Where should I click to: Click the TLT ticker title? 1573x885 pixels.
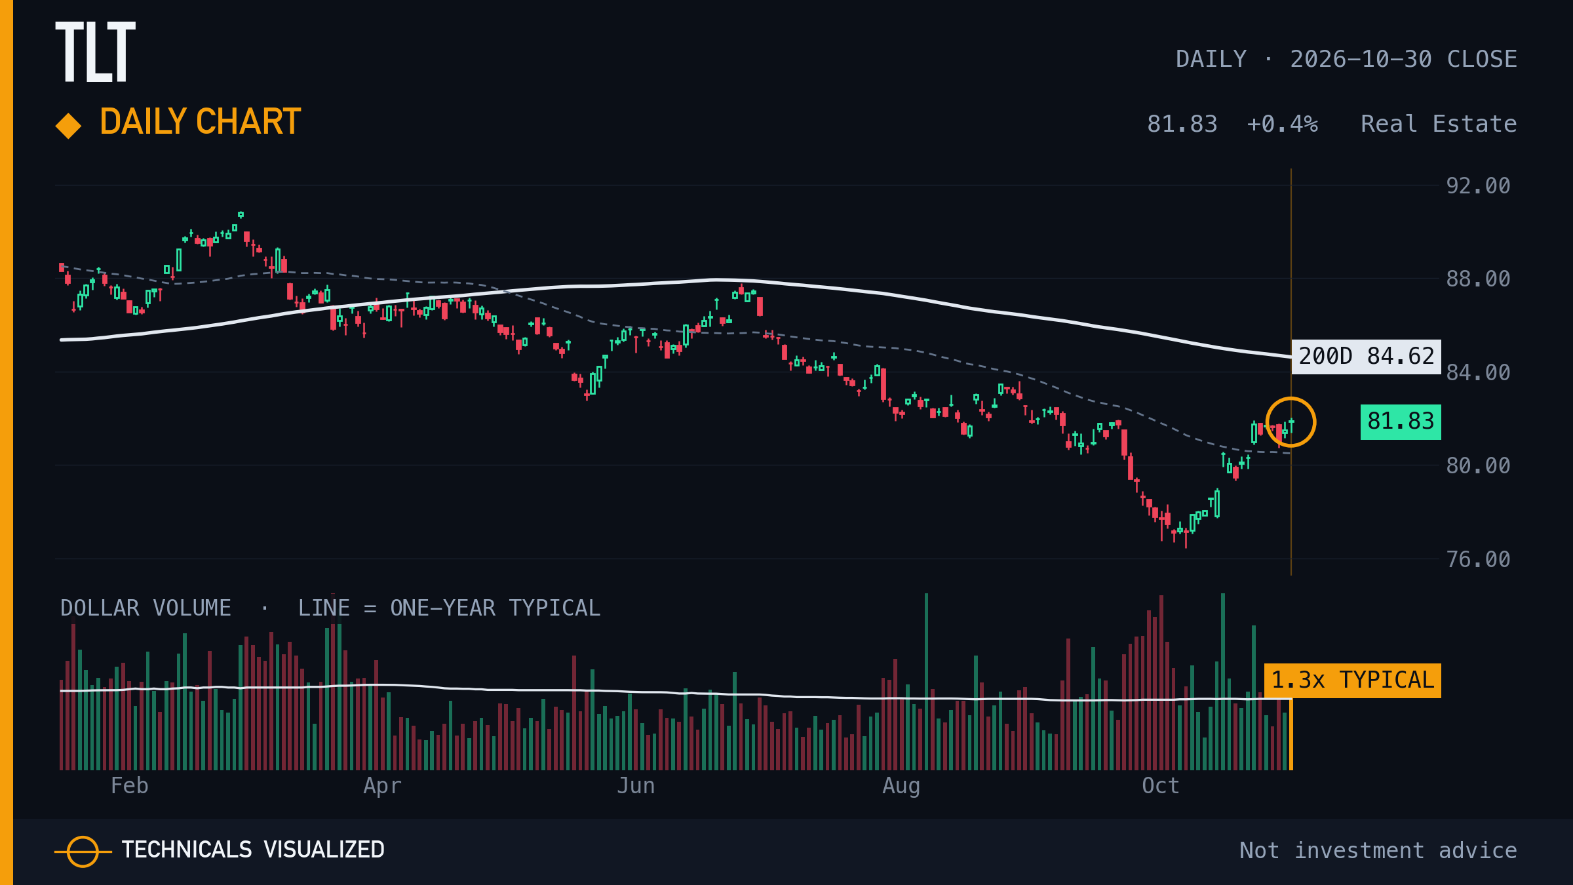pyautogui.click(x=95, y=52)
